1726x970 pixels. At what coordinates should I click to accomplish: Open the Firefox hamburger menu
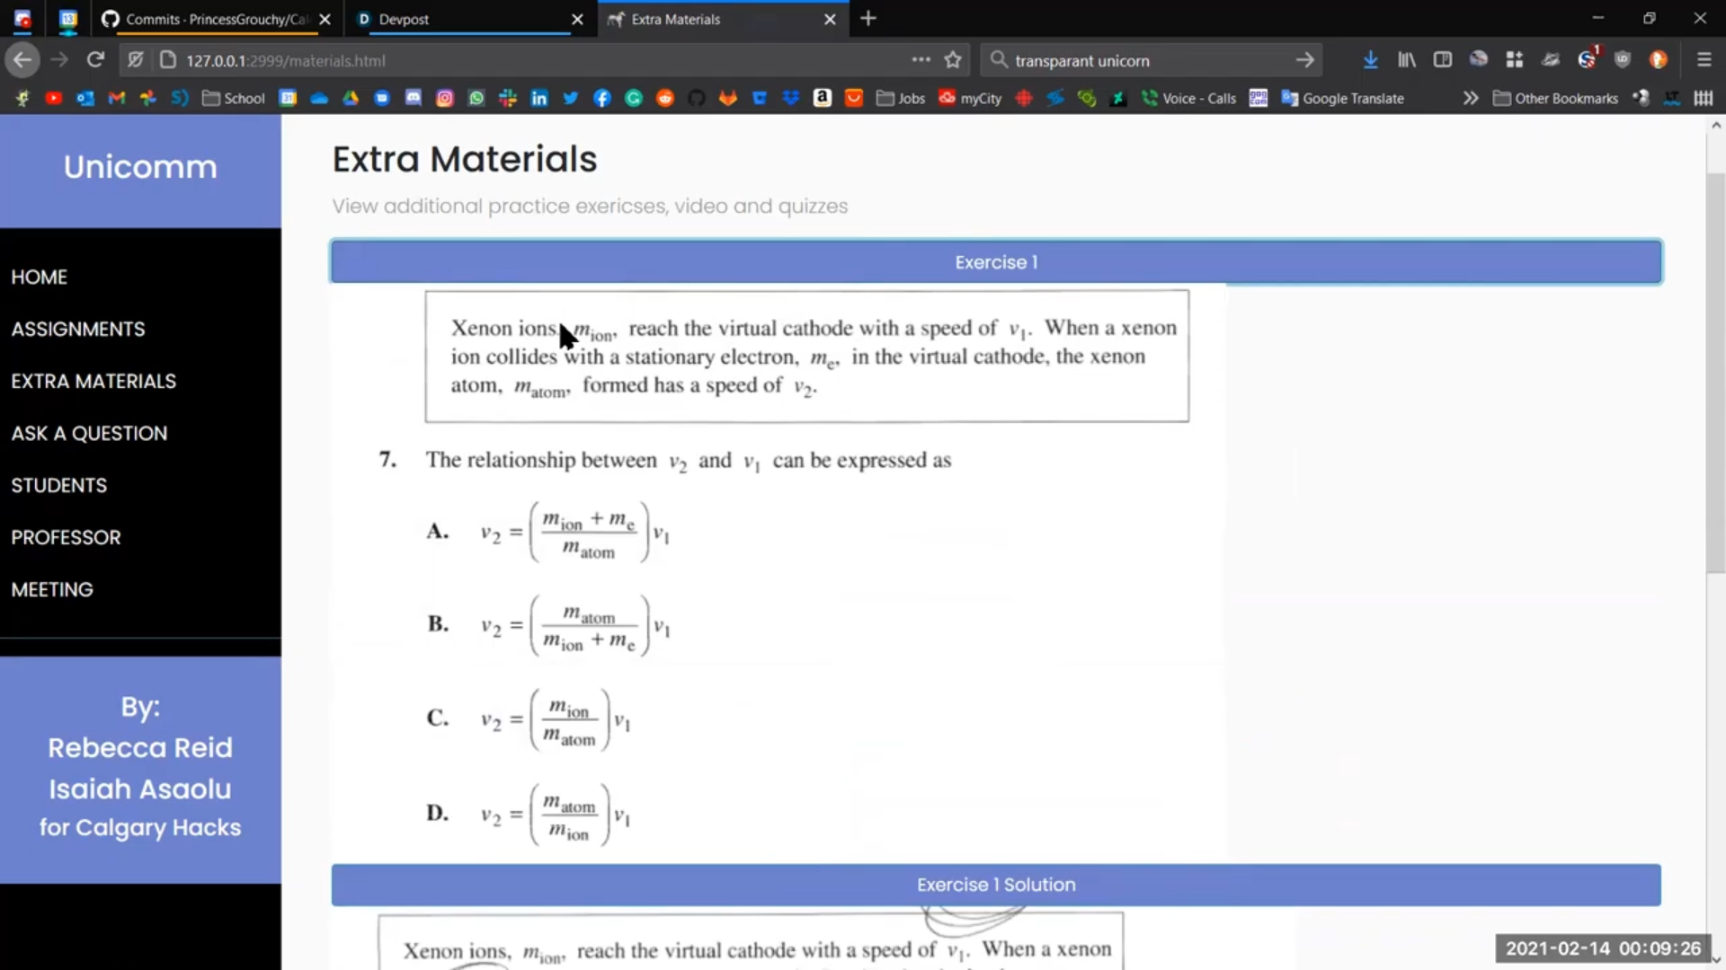(1704, 60)
